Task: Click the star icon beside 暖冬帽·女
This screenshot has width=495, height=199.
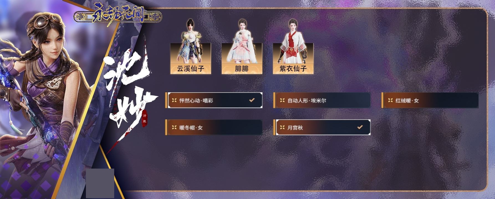Action: 174,127
